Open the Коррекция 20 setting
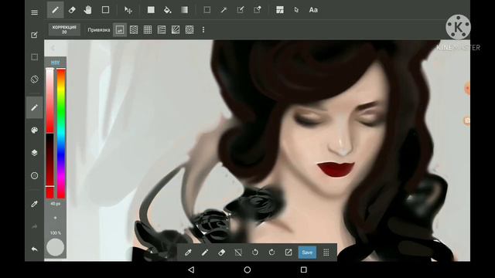The width and height of the screenshot is (495, 278). click(x=64, y=29)
